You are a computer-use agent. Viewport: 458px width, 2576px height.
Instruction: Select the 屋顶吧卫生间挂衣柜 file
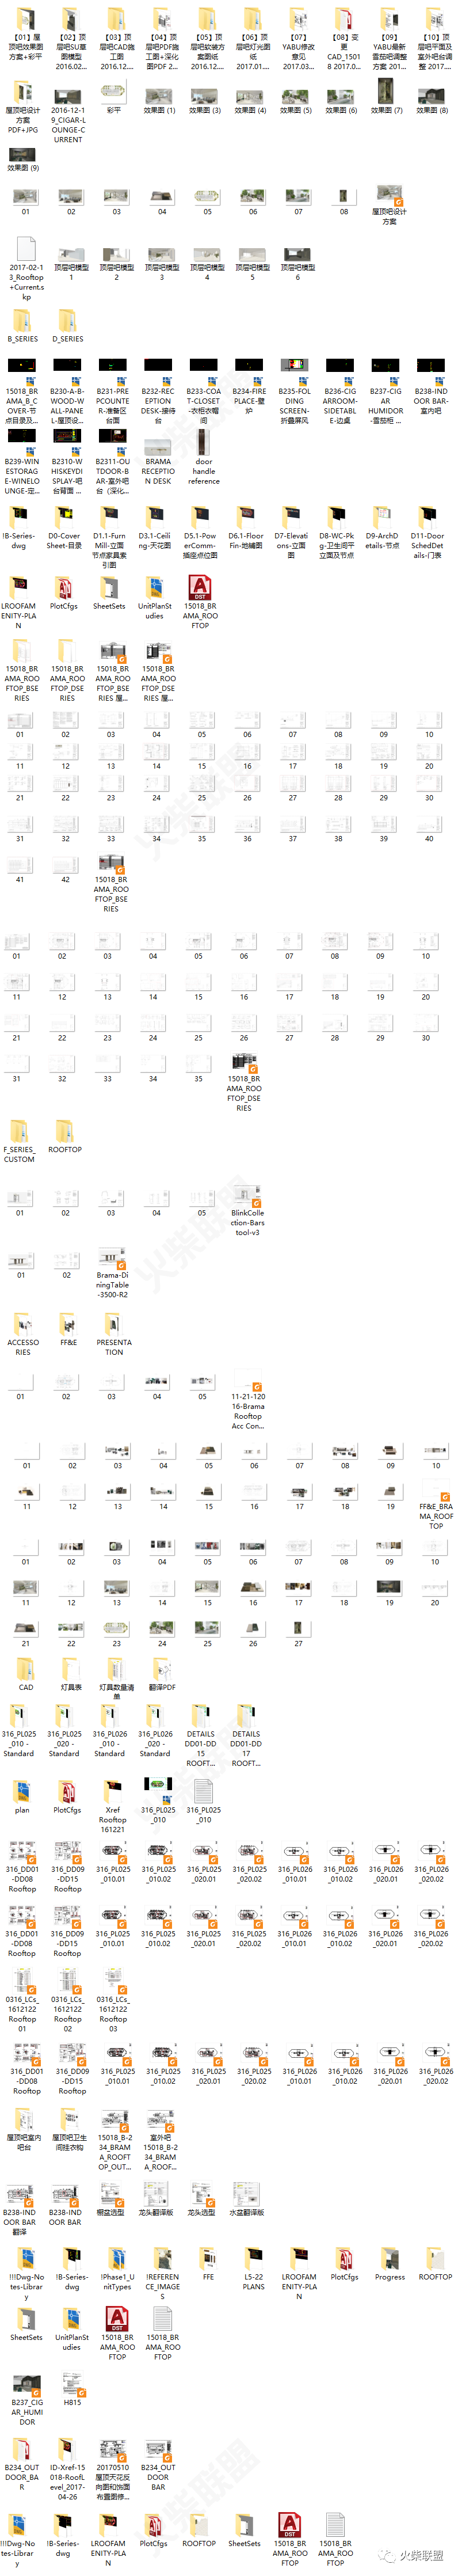click(x=70, y=2131)
